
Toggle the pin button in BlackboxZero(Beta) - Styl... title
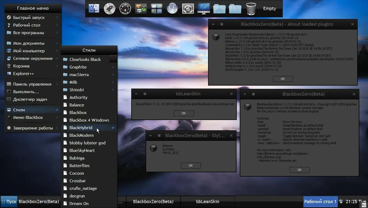[151, 135]
